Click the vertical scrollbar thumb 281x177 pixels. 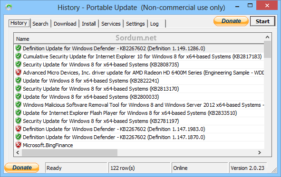268,49
